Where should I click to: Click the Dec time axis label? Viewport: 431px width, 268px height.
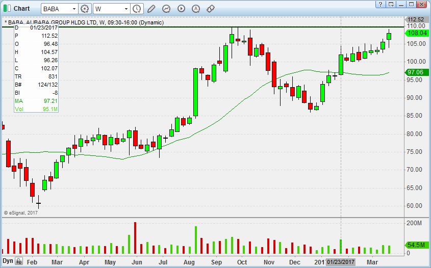295,262
